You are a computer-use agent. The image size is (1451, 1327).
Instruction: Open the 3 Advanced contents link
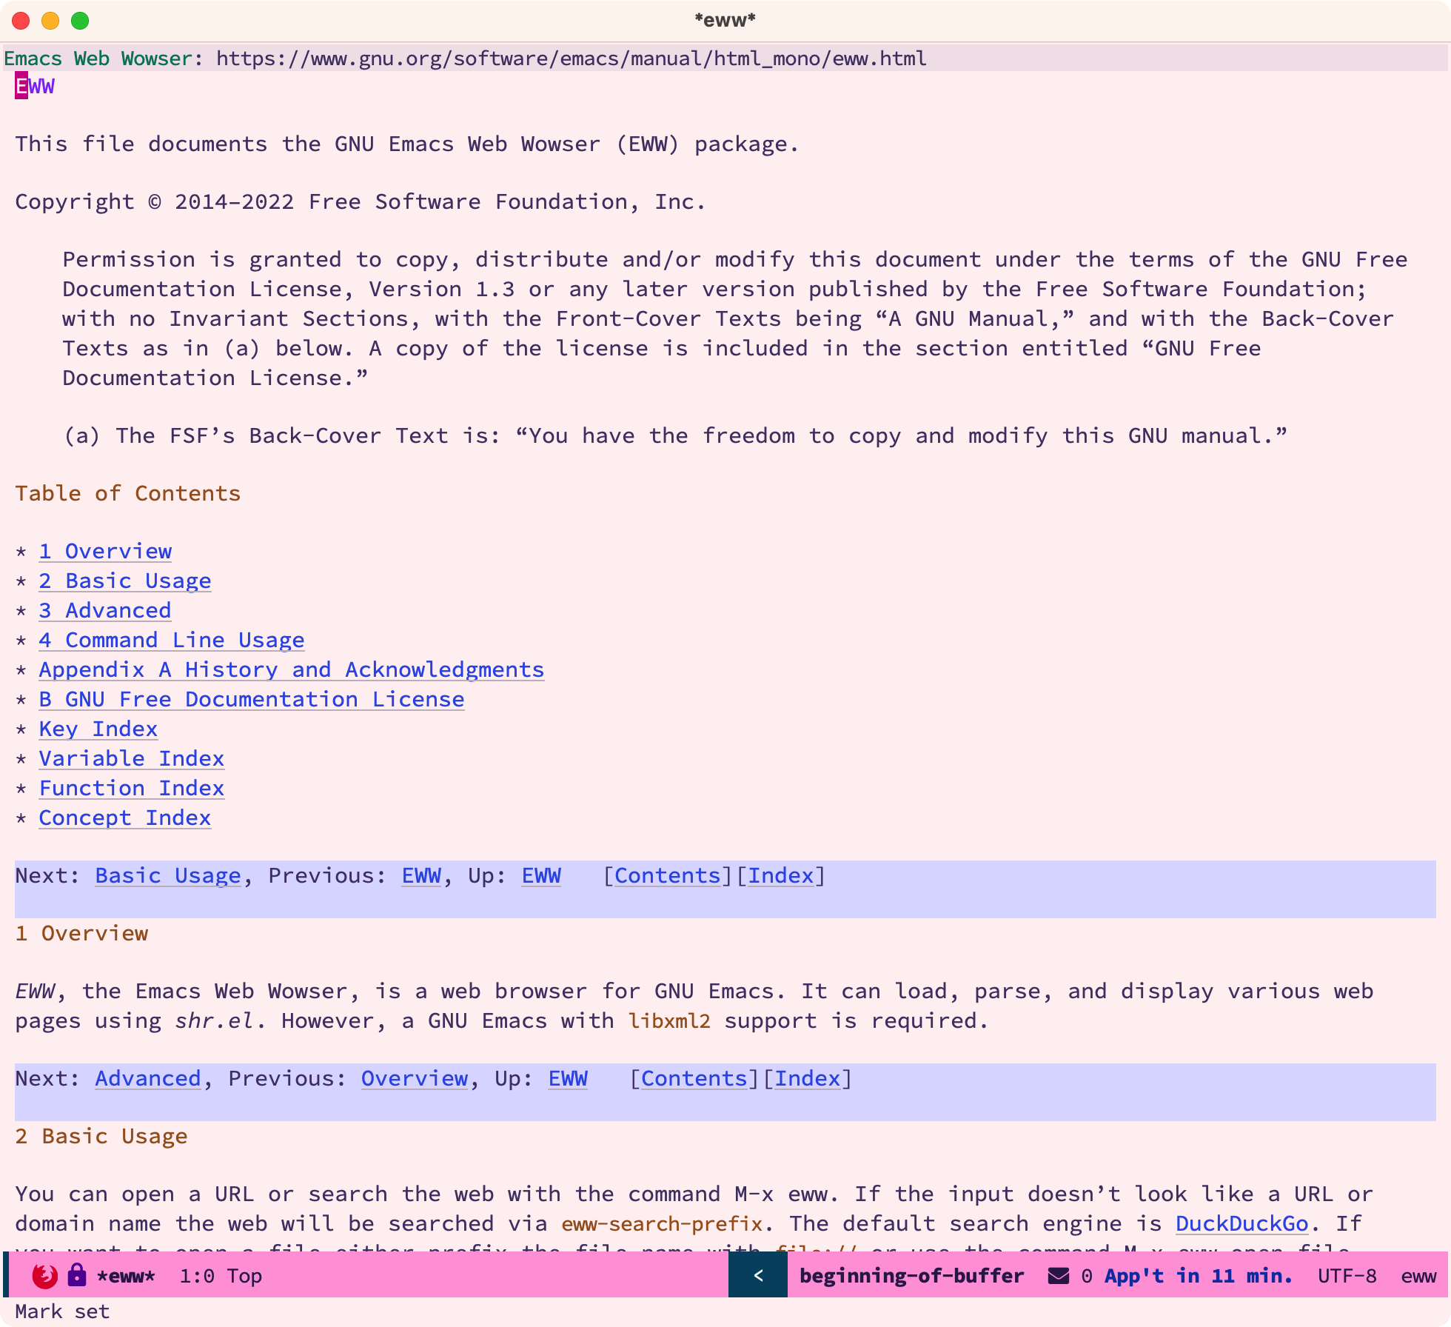point(105,610)
